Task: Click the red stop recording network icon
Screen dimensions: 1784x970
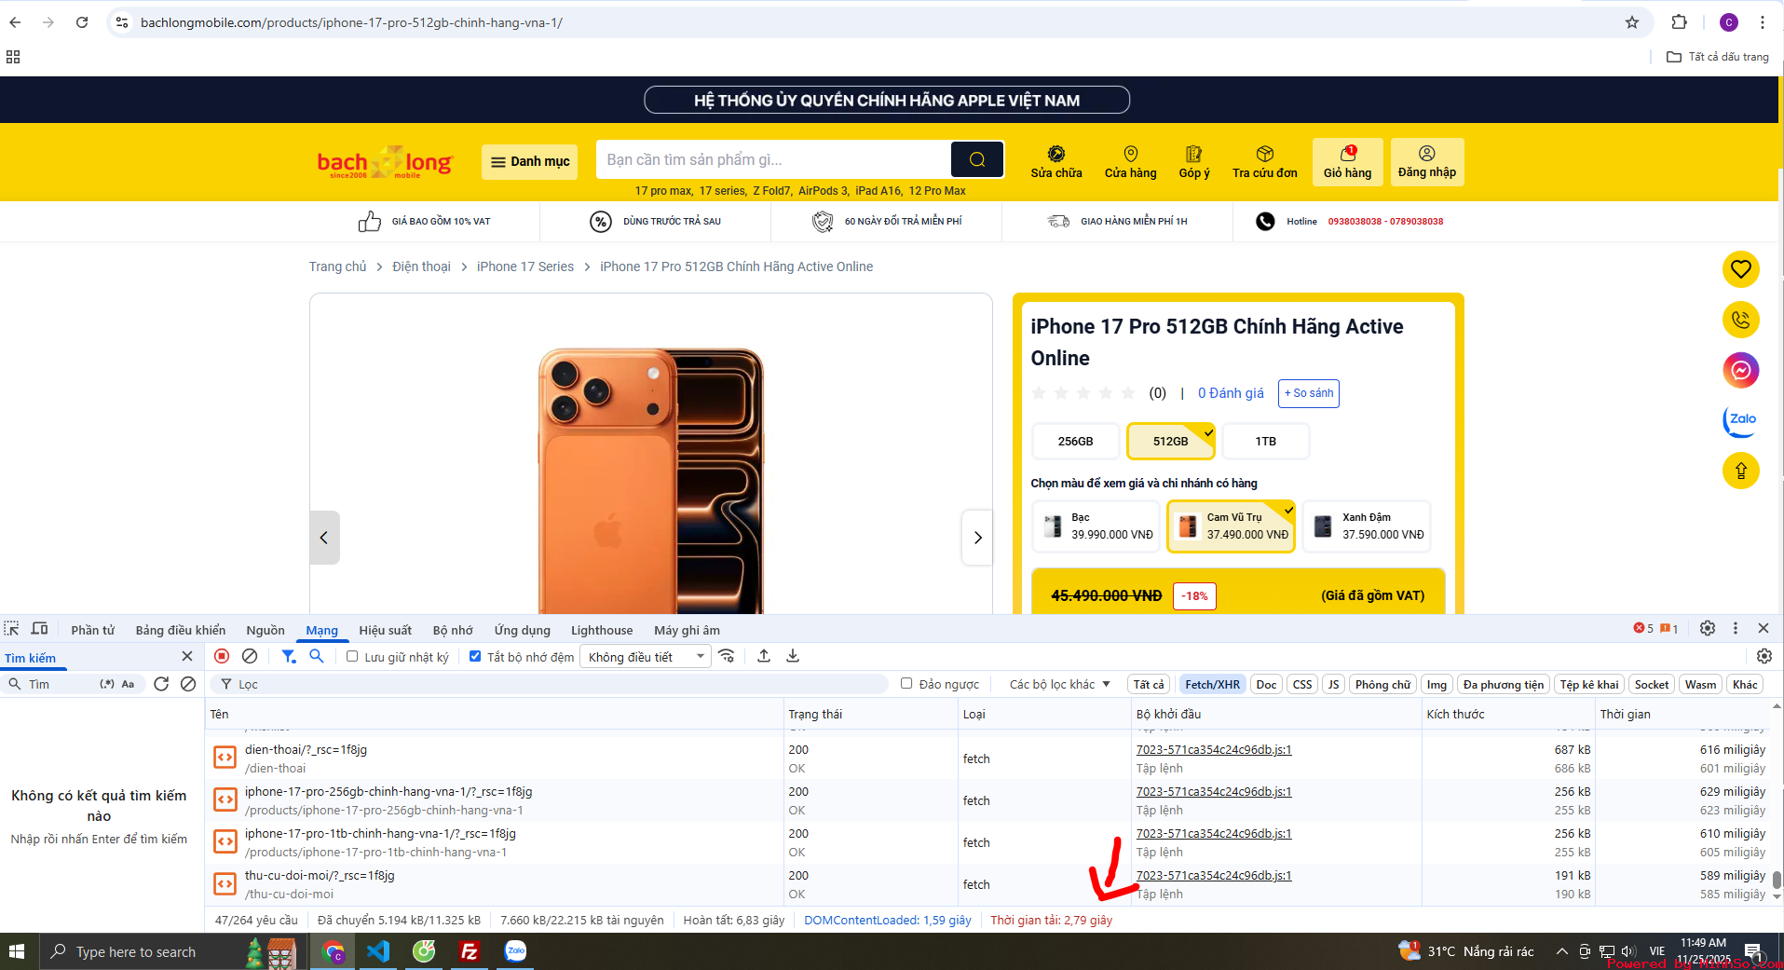Action: pos(222,656)
